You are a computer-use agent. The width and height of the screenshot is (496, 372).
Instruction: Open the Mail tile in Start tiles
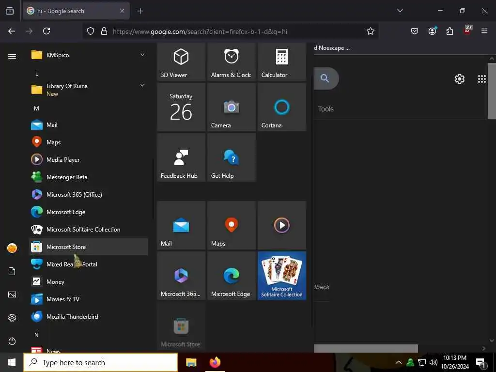click(181, 225)
